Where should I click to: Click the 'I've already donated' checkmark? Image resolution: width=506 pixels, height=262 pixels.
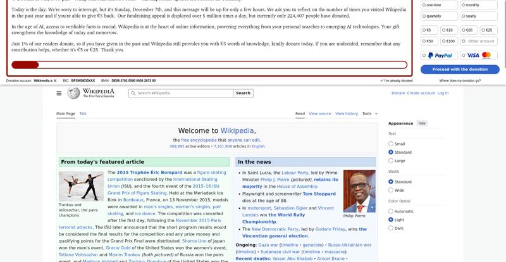point(382,81)
